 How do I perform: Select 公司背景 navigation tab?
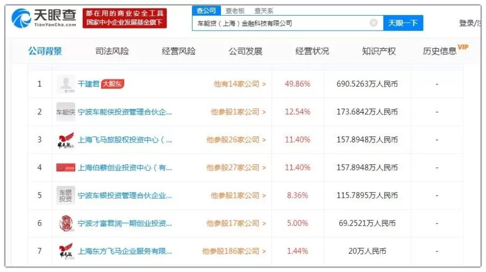coord(45,51)
